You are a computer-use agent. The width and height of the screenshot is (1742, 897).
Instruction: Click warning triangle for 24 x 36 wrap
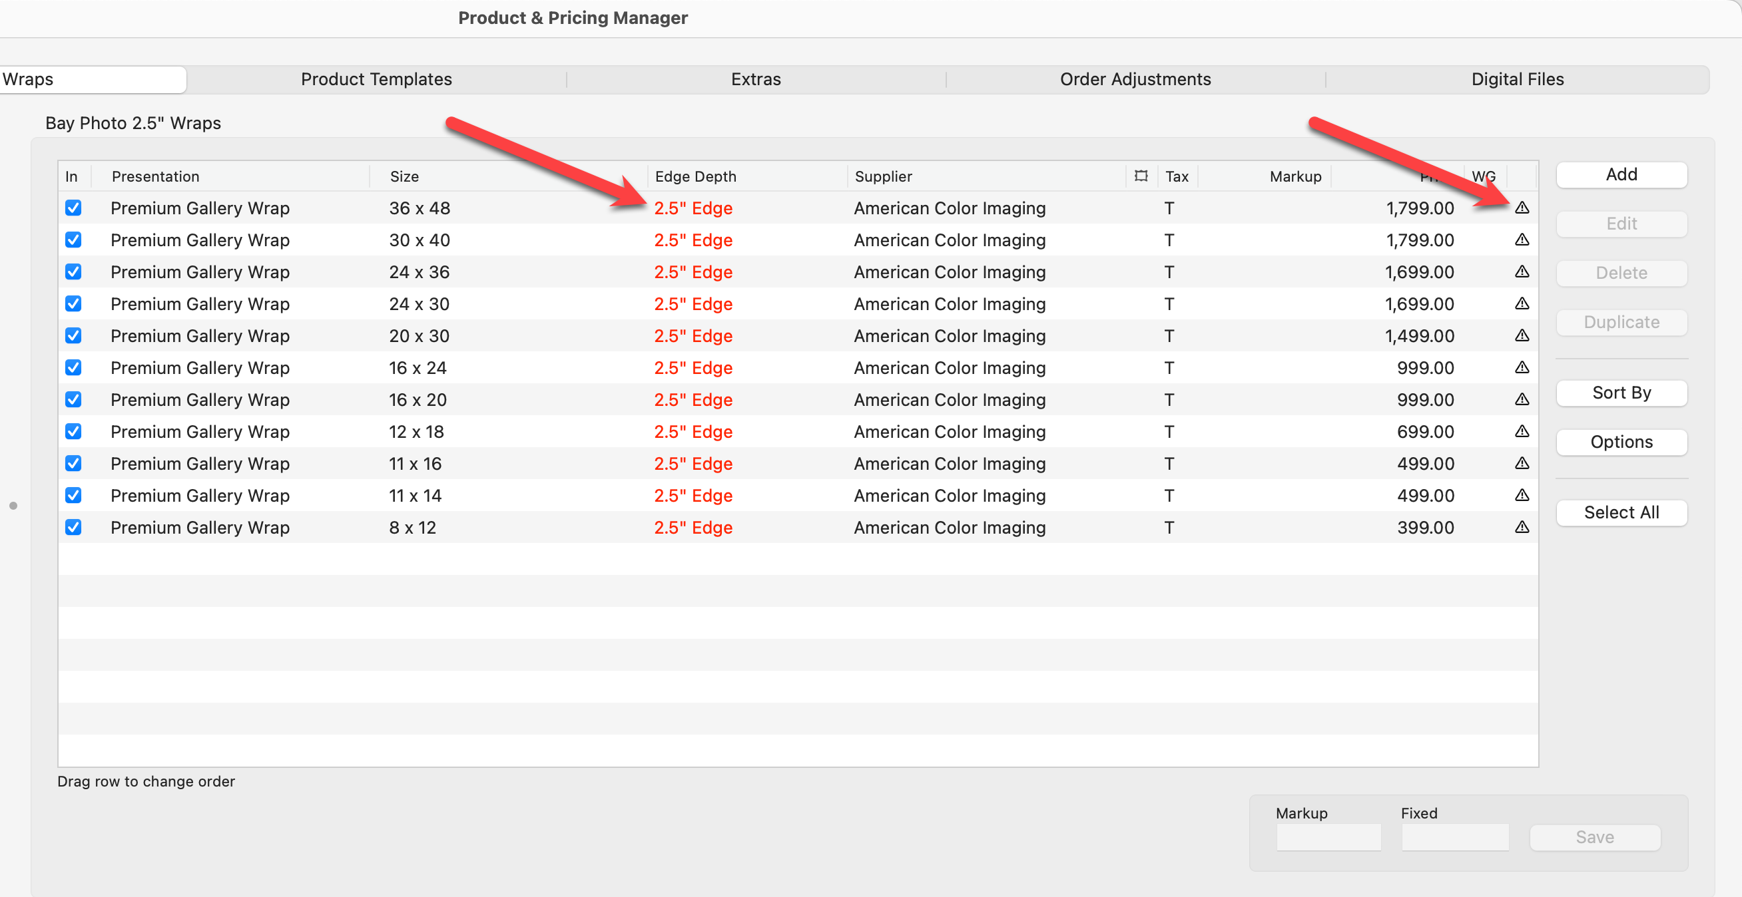point(1522,271)
